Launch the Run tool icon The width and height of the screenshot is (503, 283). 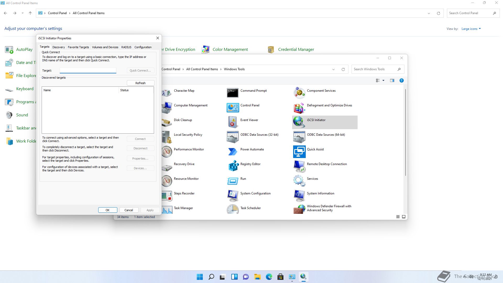pyautogui.click(x=233, y=181)
